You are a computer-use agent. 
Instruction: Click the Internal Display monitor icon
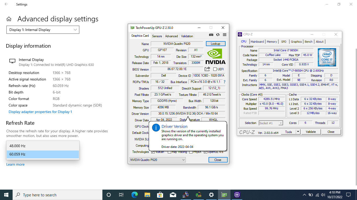tap(12, 61)
